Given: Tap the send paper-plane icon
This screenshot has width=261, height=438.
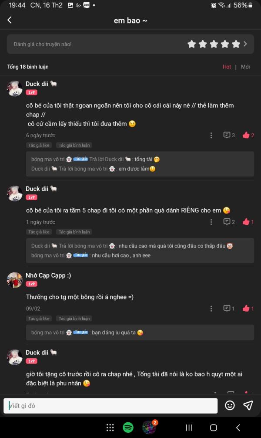Looking at the screenshot, I should pyautogui.click(x=248, y=405).
